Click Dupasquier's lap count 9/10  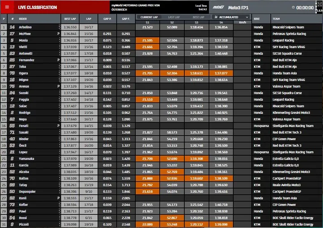coord(88,191)
